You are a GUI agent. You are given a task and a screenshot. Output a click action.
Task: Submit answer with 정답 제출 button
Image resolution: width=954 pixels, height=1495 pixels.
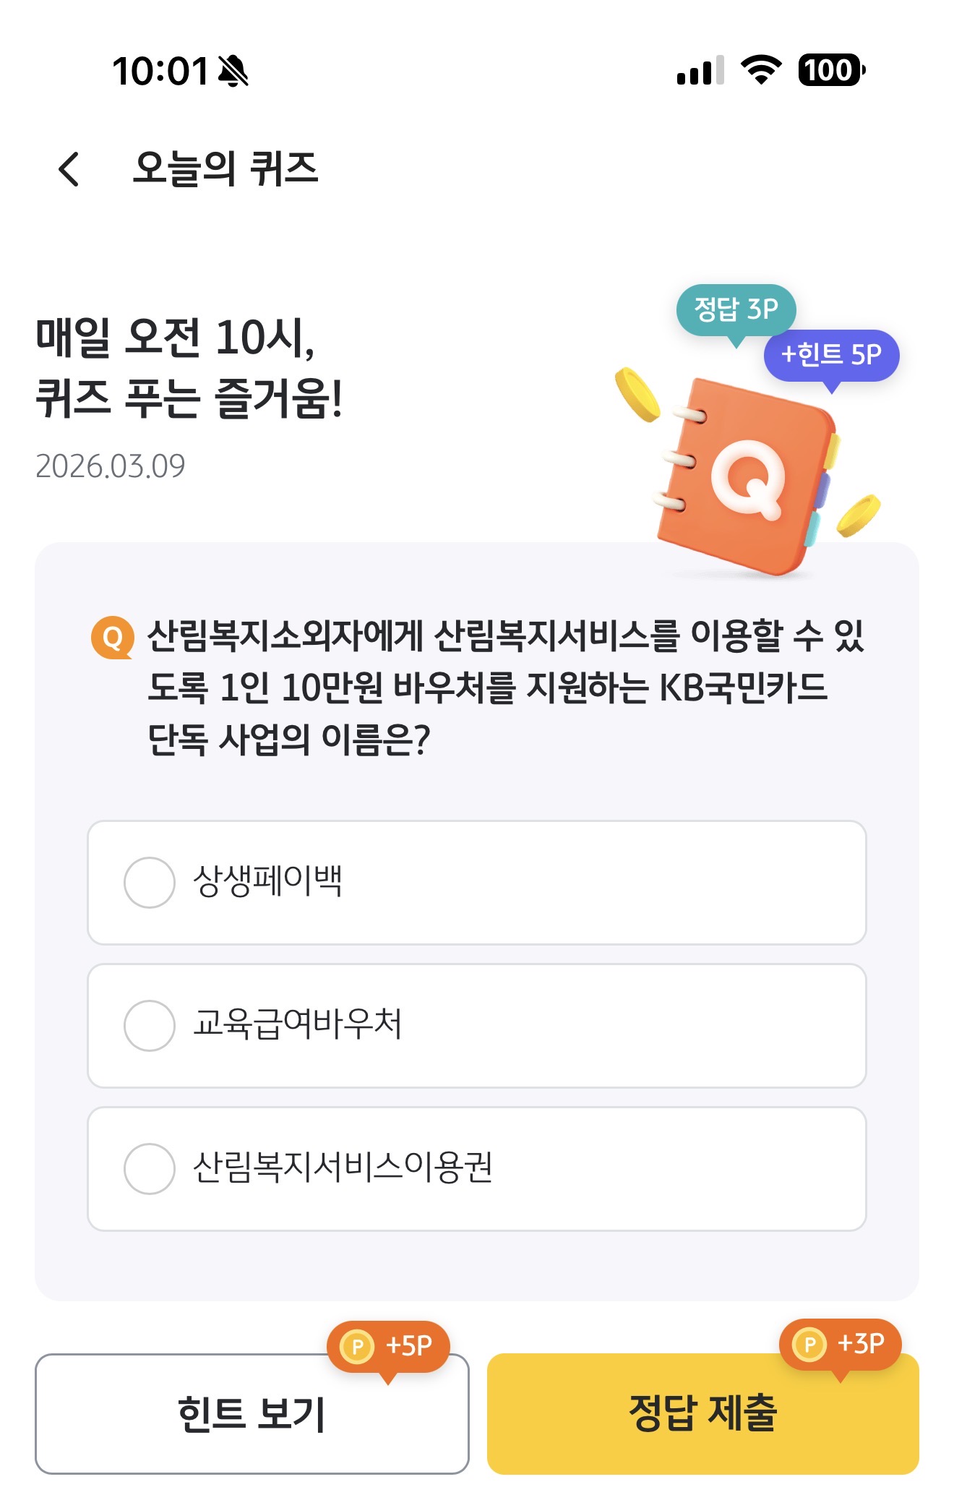pyautogui.click(x=703, y=1414)
